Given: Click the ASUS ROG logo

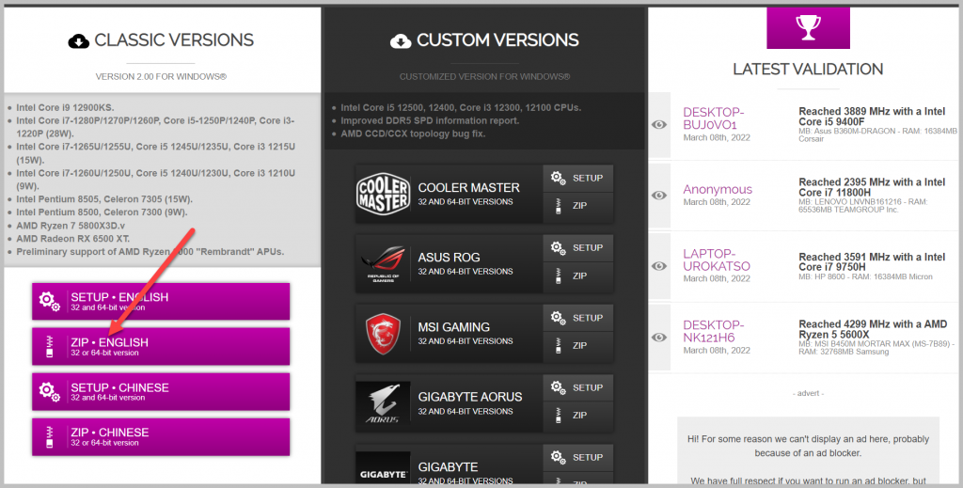Looking at the screenshot, I should click(x=384, y=264).
